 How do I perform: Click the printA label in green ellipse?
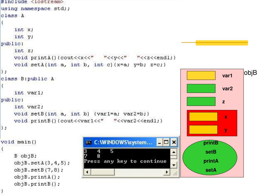pyautogui.click(x=211, y=161)
